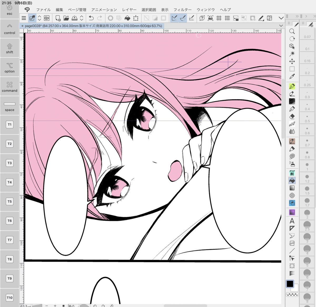Screen dimensions: 316x307
Task: Select the Auto select magic wand tool
Action: (x=292, y=54)
